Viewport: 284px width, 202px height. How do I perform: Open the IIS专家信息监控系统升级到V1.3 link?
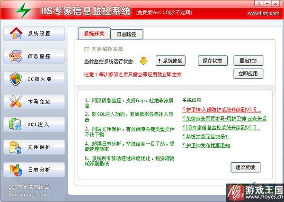(x=221, y=128)
